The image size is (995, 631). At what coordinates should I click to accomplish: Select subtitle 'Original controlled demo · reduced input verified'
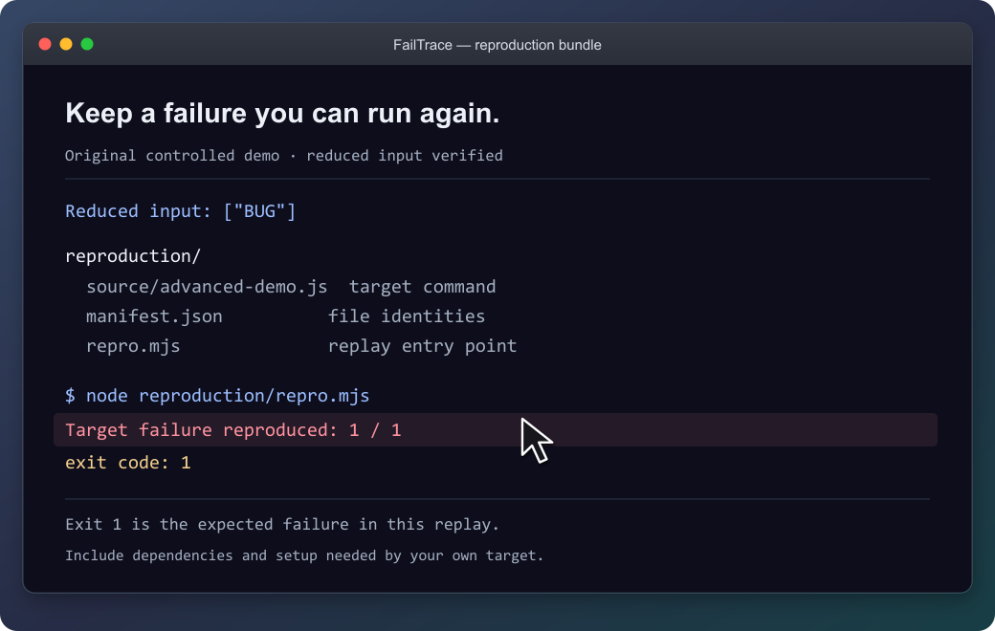point(283,156)
